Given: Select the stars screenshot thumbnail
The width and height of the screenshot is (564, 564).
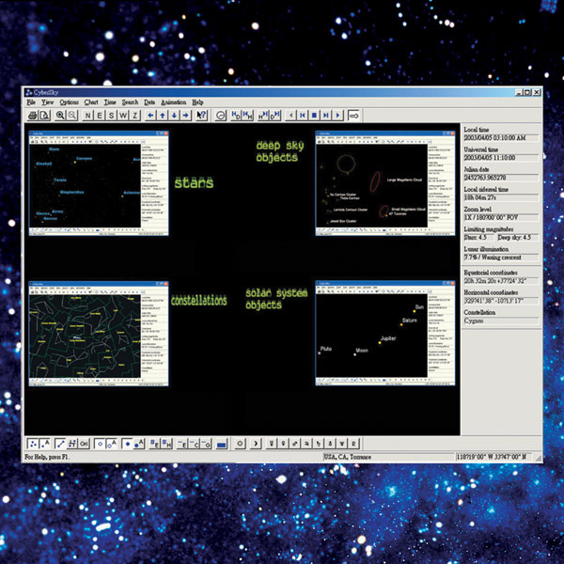Looking at the screenshot, I should (99, 183).
